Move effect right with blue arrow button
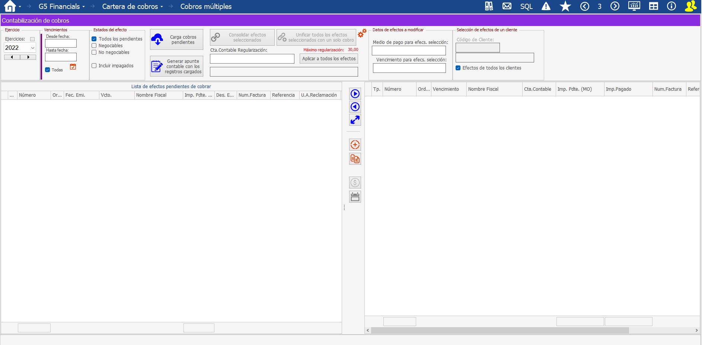This screenshot has height=345, width=702. coord(355,94)
